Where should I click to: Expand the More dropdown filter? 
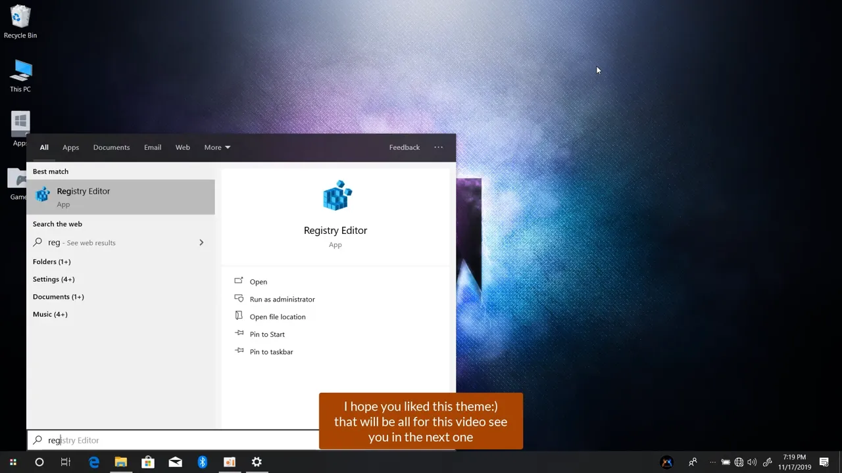[217, 147]
